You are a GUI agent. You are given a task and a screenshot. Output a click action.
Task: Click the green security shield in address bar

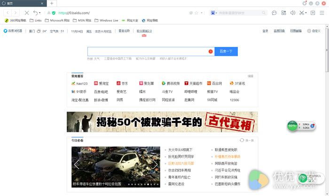coord(54,13)
